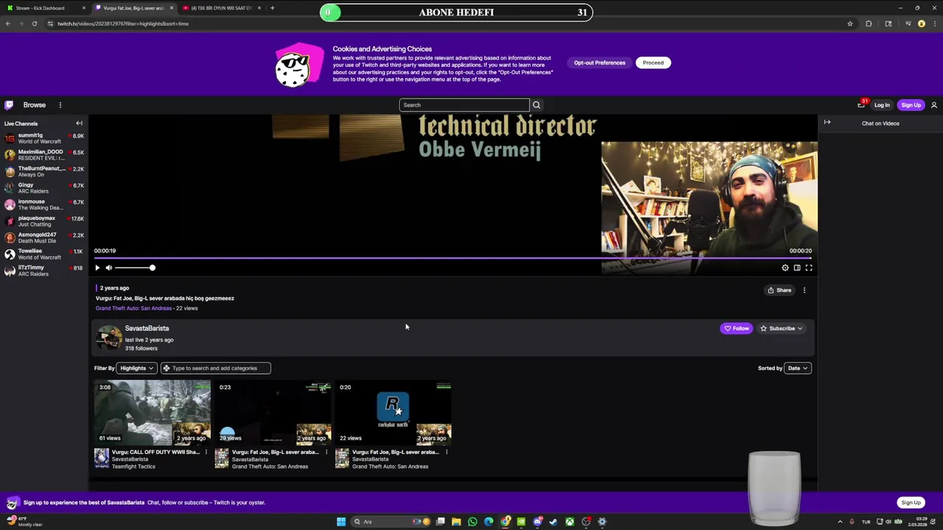Open Steam from the taskbar
Screen dimensions: 943x530
tap(553, 522)
